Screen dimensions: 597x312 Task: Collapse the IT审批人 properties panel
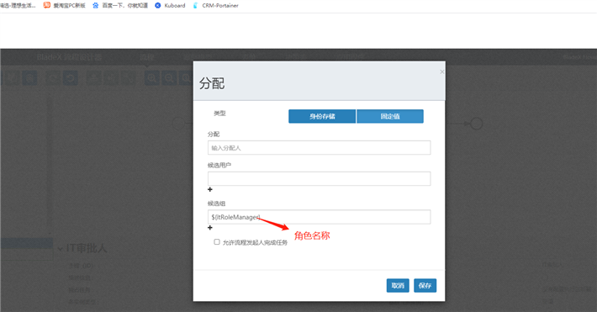coord(60,249)
